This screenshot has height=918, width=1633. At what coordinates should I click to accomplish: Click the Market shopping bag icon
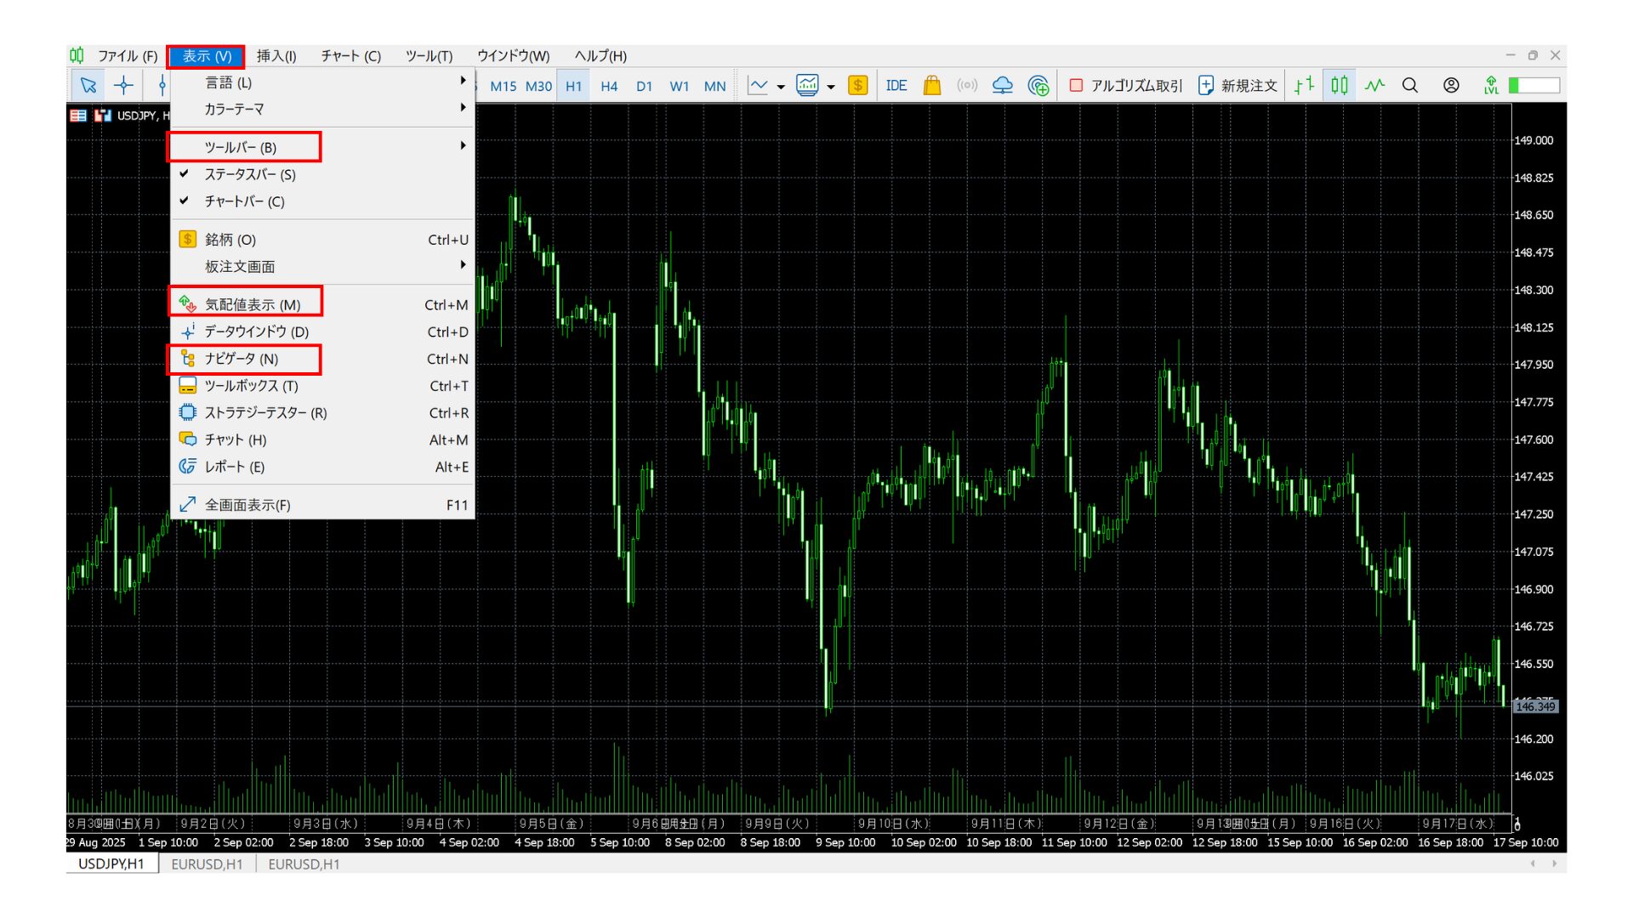click(931, 85)
